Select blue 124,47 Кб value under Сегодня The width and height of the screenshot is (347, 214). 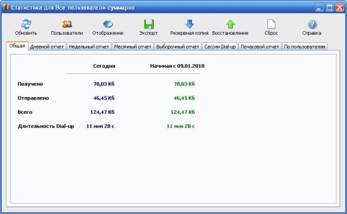coord(102,112)
